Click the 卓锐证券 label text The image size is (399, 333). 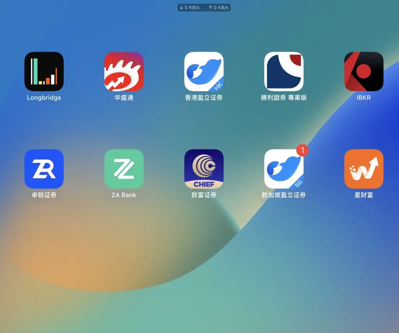[44, 195]
